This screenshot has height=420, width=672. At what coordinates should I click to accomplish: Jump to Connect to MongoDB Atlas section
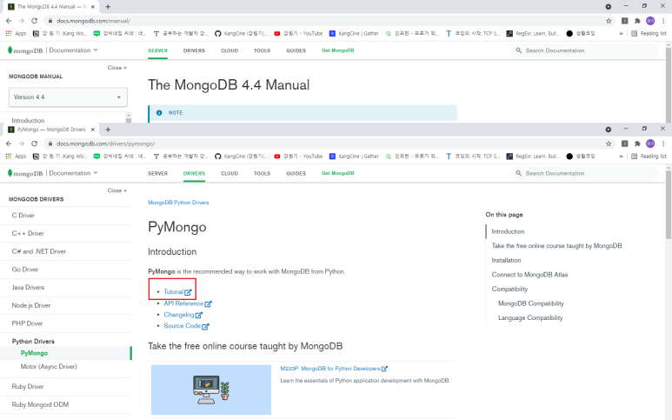click(x=529, y=274)
